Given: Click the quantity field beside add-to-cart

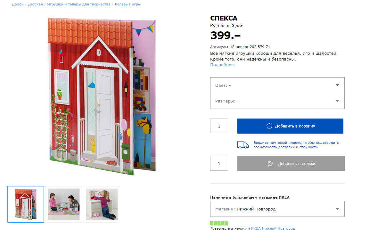Looking at the screenshot, I should 219,126.
